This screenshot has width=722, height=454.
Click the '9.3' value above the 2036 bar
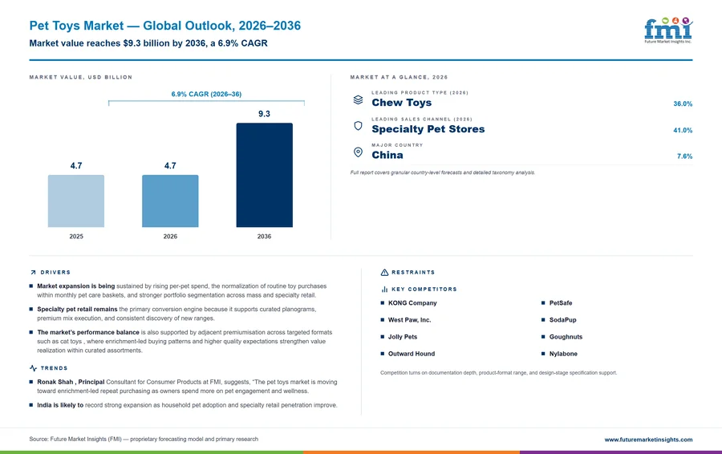click(264, 114)
